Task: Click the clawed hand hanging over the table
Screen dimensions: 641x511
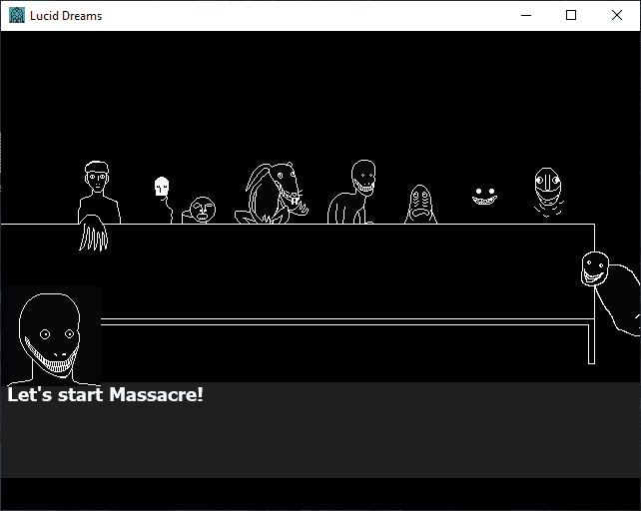Action: click(x=93, y=236)
